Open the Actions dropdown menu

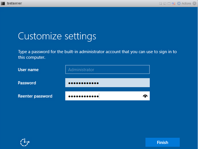186,4
